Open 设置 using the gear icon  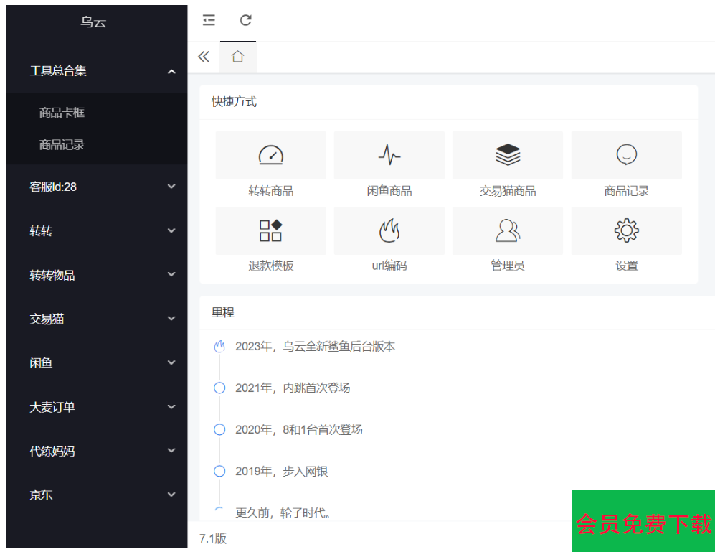[626, 230]
